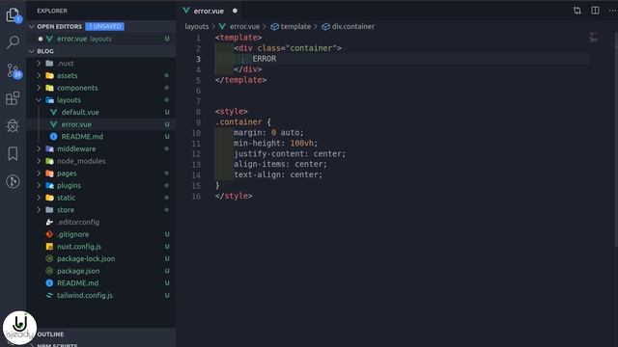The image size is (618, 347).
Task: Open the Run and Debug view
Action: pyautogui.click(x=13, y=126)
